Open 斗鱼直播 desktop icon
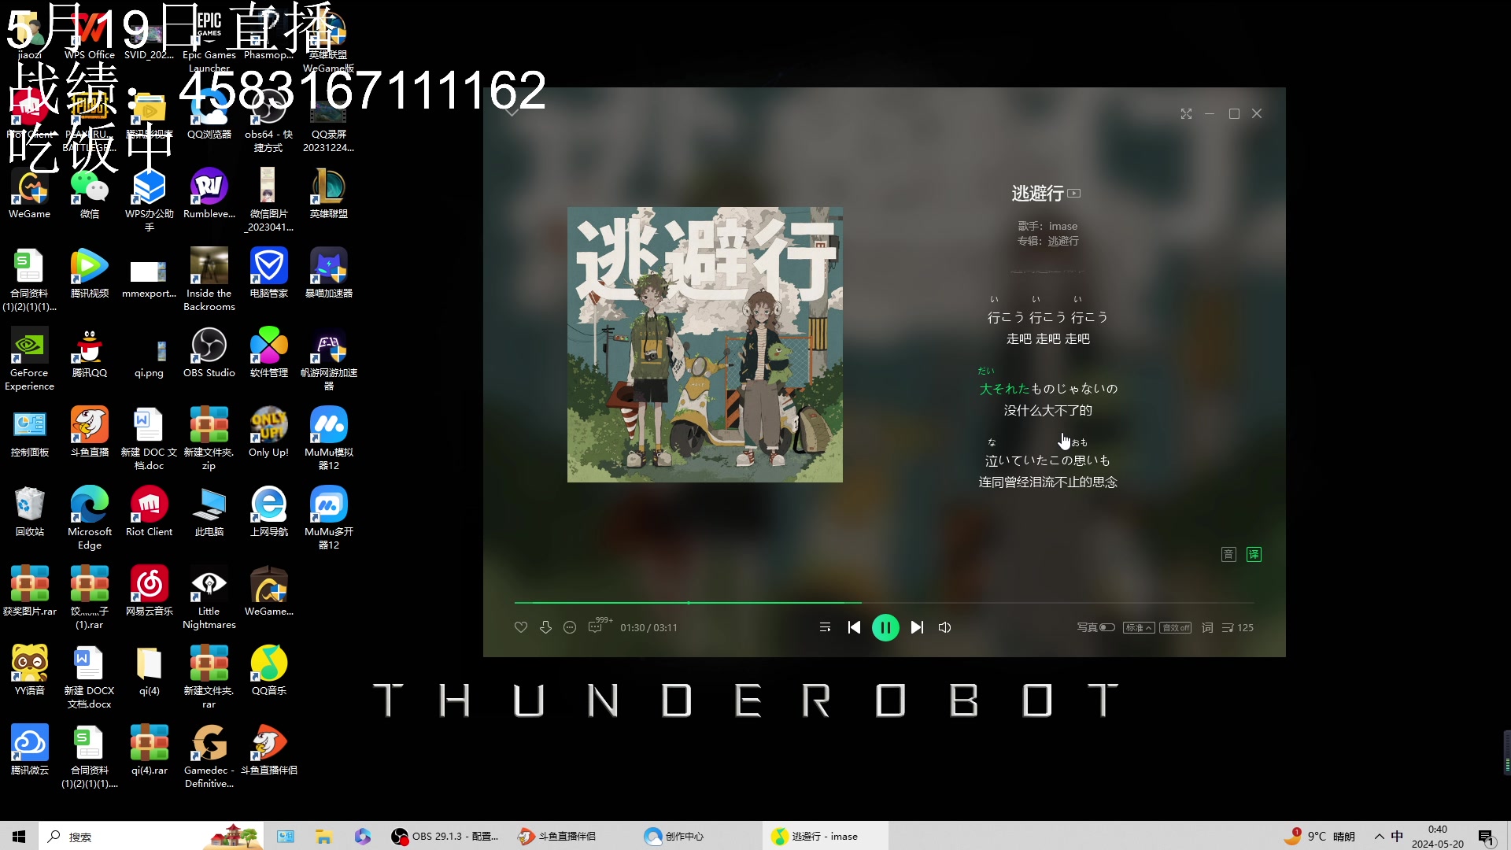This screenshot has width=1511, height=850. 90,432
